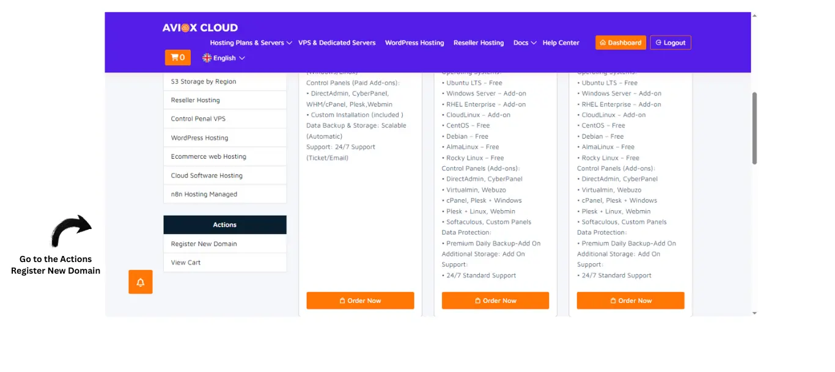Open the English language selector chevron

(x=242, y=58)
